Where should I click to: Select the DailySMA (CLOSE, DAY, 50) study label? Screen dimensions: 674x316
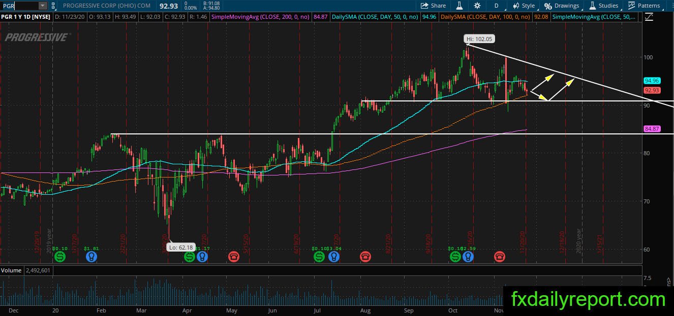point(375,17)
